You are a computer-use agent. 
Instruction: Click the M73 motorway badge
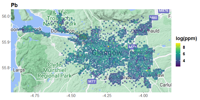132,47
